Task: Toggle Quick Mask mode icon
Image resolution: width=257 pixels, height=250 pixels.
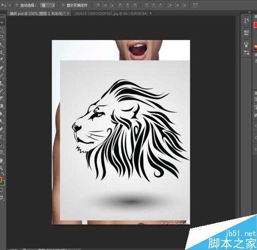Action: 2,190
